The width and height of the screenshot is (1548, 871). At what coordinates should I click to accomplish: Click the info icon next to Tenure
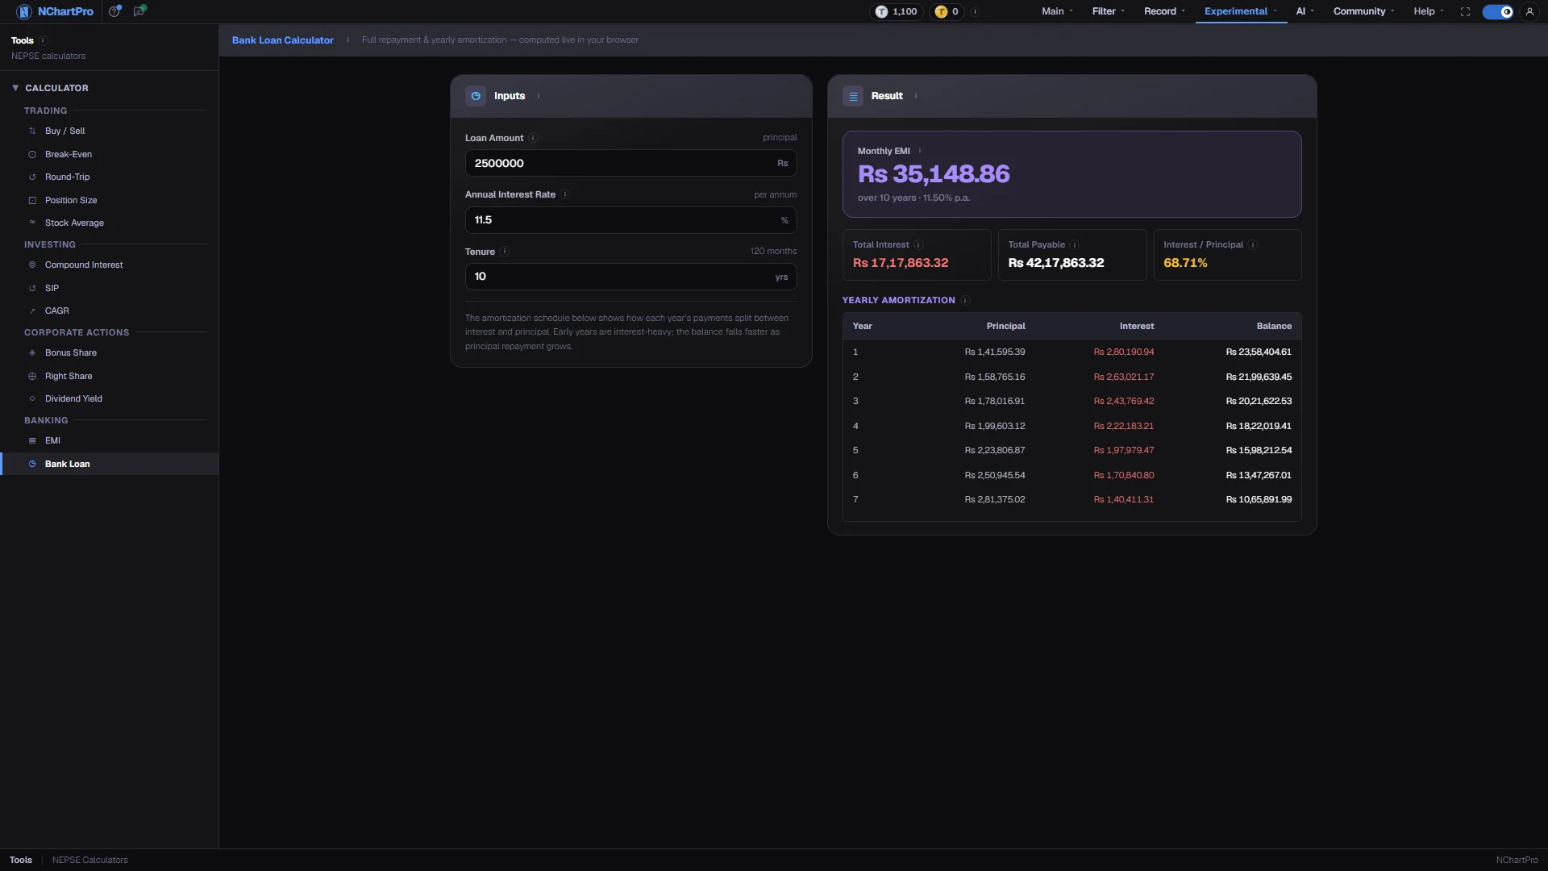coord(505,252)
